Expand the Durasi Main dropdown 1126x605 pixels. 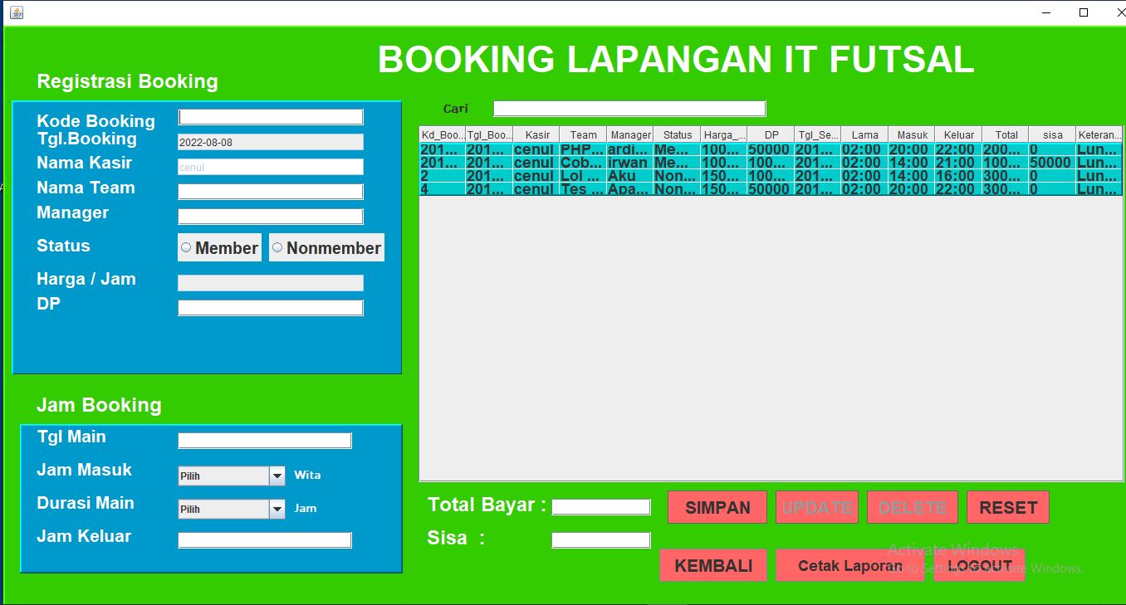coord(277,509)
